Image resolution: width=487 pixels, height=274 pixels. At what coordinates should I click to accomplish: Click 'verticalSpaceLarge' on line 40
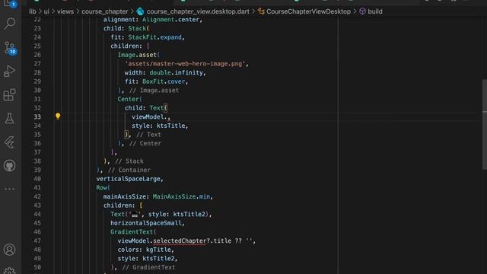(x=128, y=179)
